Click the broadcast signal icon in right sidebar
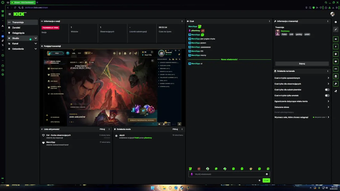The image size is (340, 191). [x=336, y=69]
